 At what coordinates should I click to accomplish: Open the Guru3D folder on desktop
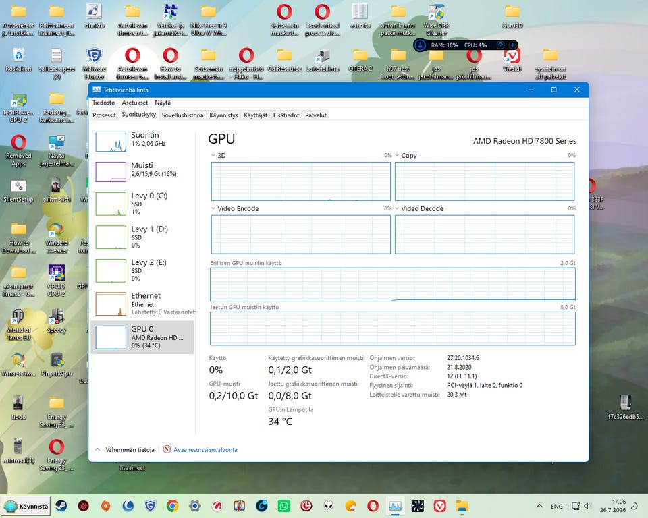[x=512, y=16]
